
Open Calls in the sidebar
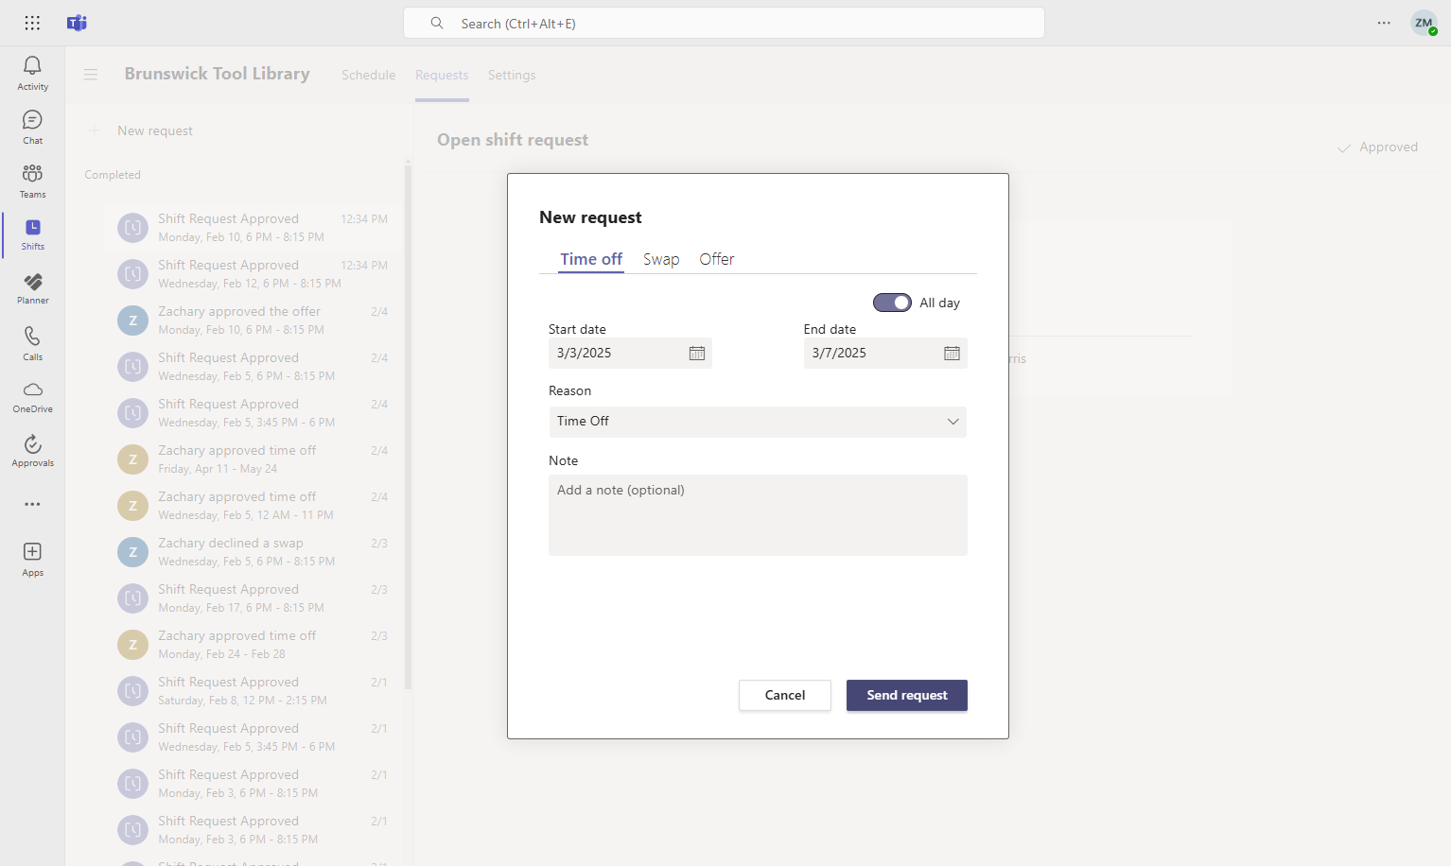click(32, 343)
